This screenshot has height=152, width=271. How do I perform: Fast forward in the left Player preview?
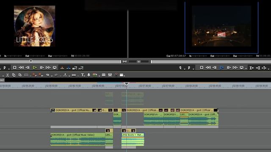click(48, 68)
